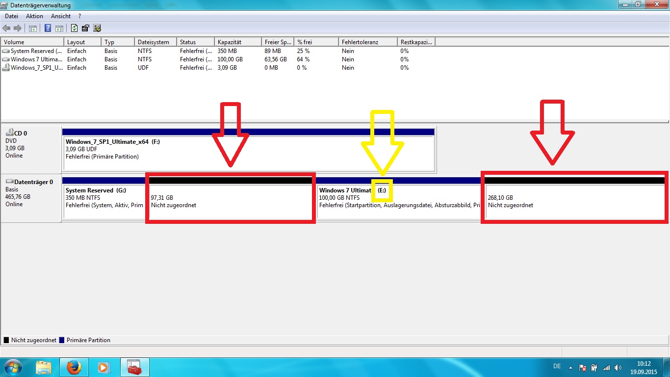This screenshot has width=670, height=377.
Task: Open the Ansicht menu
Action: [61, 16]
